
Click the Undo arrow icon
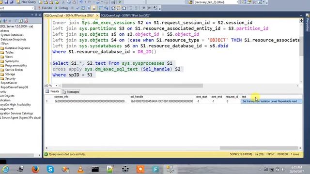click(x=81, y=2)
